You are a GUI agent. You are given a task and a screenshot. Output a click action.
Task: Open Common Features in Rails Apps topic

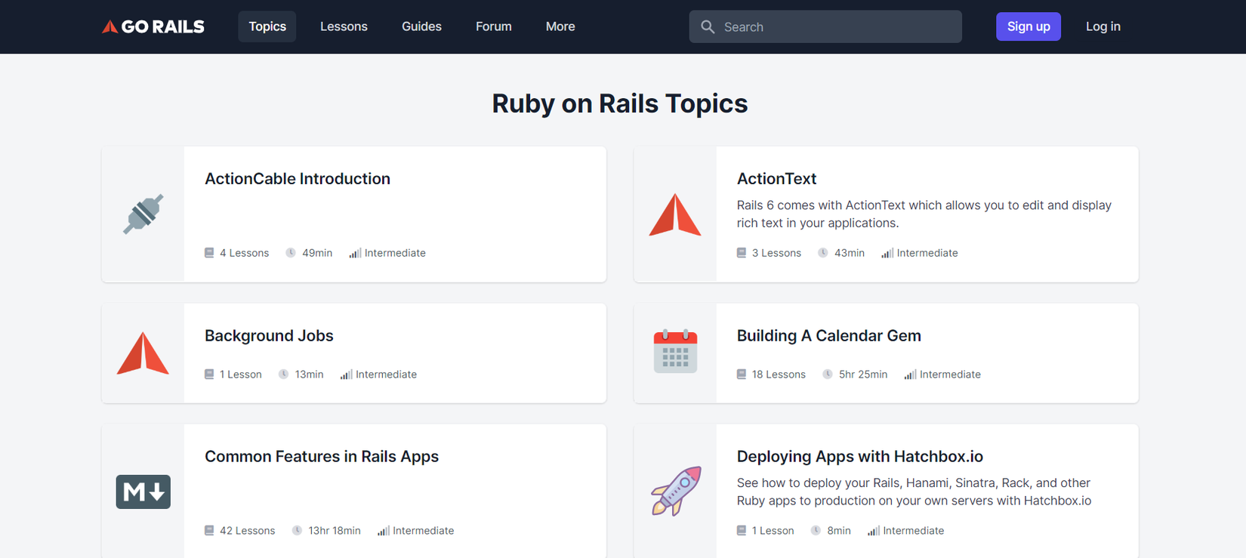tap(322, 457)
